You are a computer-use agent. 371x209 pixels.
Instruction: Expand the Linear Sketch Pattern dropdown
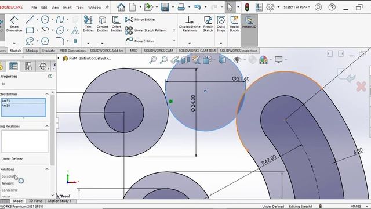point(174,30)
